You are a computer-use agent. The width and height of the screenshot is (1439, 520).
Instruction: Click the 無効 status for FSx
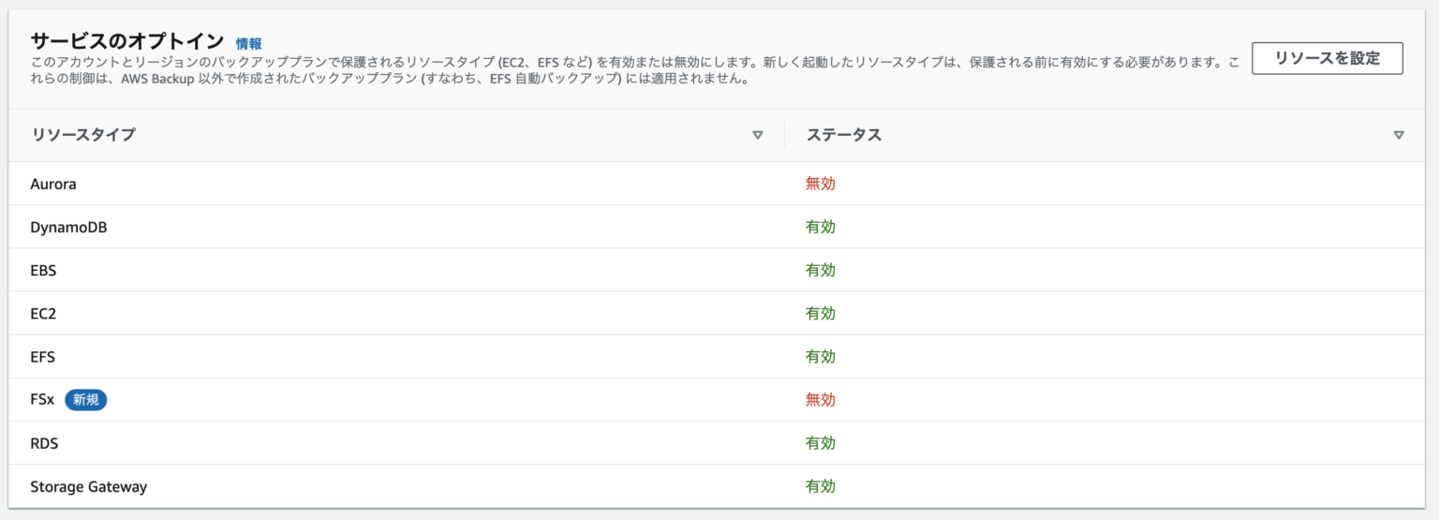click(820, 400)
